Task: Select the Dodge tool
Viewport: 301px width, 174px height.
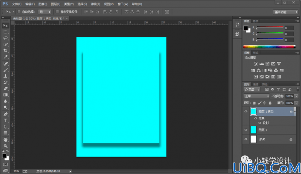Action: pos(6,107)
